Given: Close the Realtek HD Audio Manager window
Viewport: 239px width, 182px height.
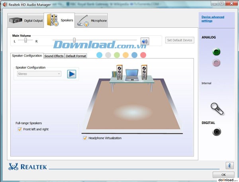Looking at the screenshot, I should 231,3.
